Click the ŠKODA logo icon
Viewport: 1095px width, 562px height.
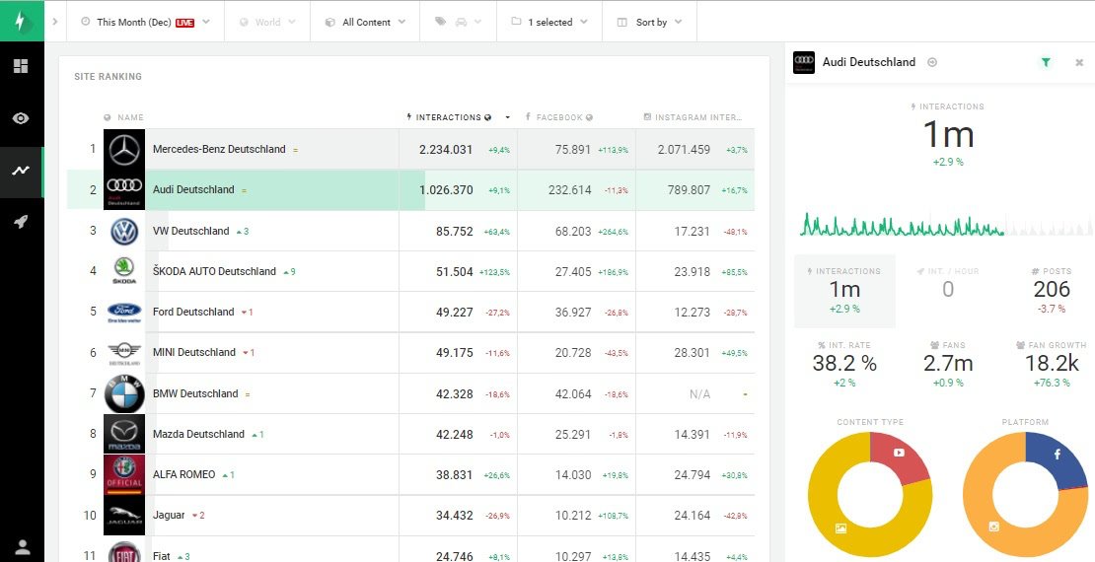click(x=124, y=271)
